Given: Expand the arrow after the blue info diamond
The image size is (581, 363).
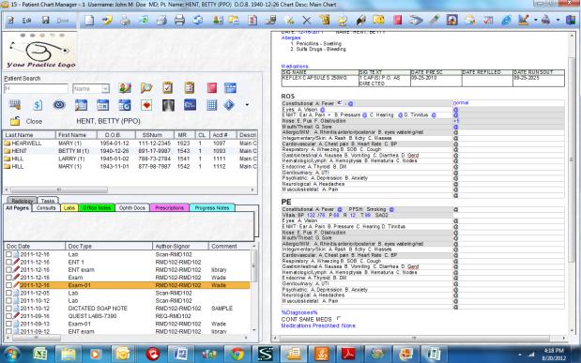Looking at the screenshot, I should pyautogui.click(x=247, y=105).
